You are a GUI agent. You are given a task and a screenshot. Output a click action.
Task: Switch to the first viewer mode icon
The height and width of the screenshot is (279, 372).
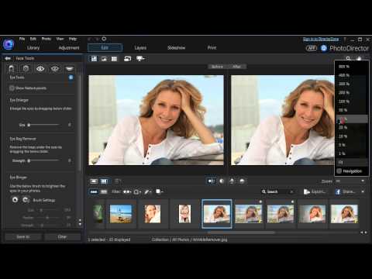click(94, 59)
